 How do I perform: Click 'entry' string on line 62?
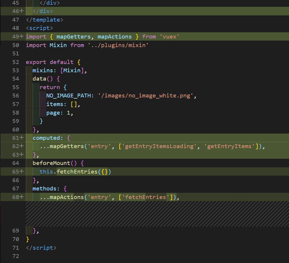click(x=99, y=146)
